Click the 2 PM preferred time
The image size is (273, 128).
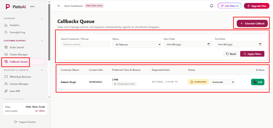[115, 80]
